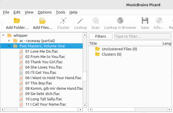
Task: Click the Clusters folder icon
Action: (98, 54)
